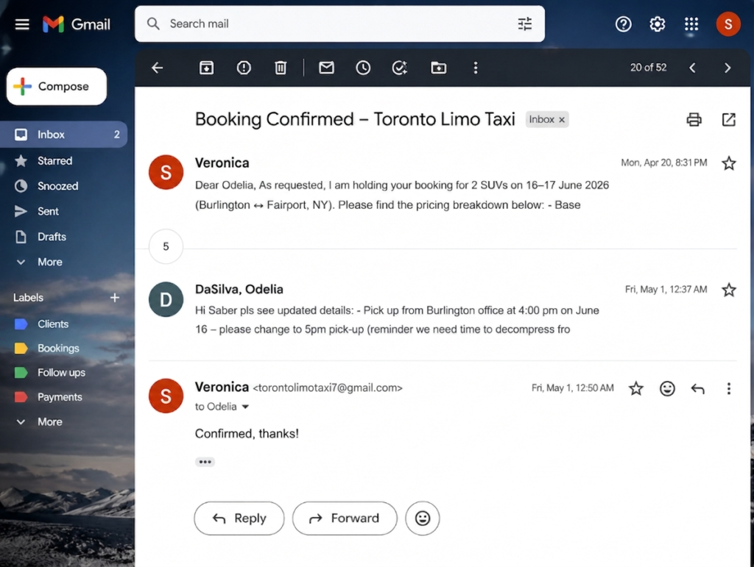Screen dimensions: 754x567
Task: Go to the older conversation
Action: [x=727, y=68]
